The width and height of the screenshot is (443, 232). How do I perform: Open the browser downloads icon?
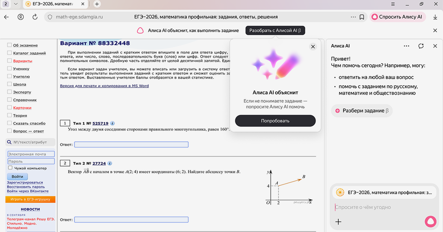point(435,17)
